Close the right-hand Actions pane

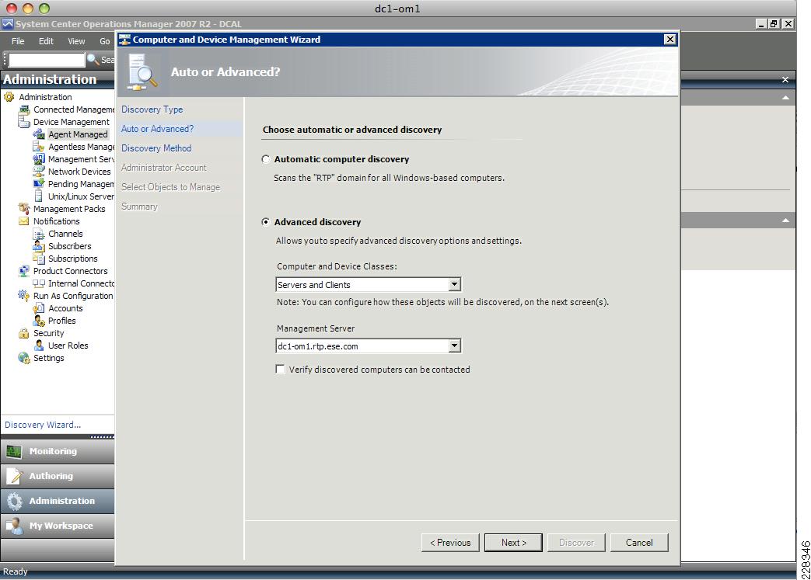[785, 79]
